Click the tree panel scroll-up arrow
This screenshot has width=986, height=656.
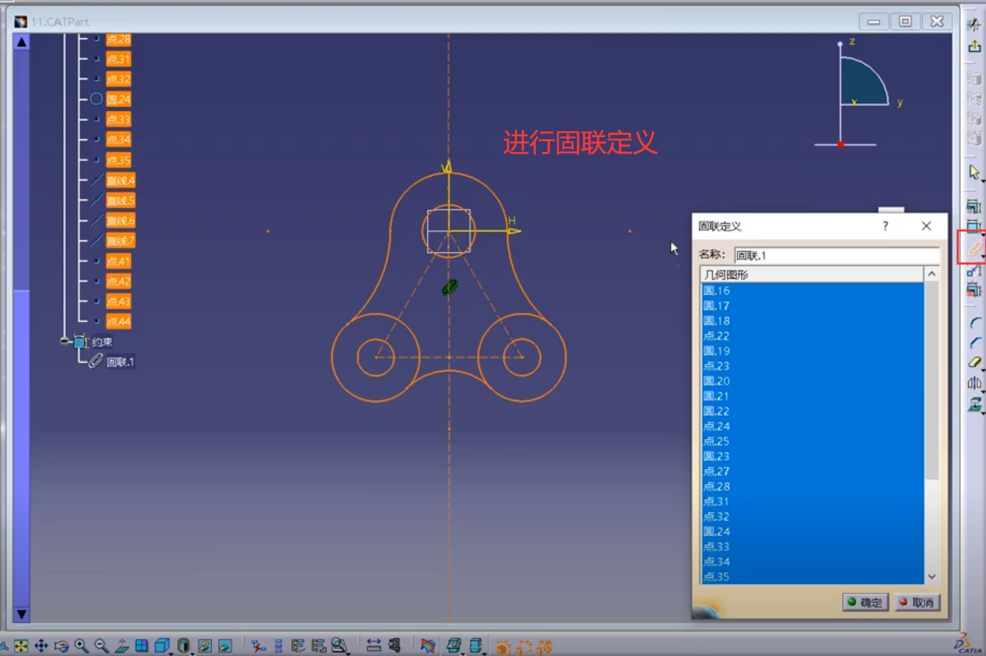click(x=22, y=42)
